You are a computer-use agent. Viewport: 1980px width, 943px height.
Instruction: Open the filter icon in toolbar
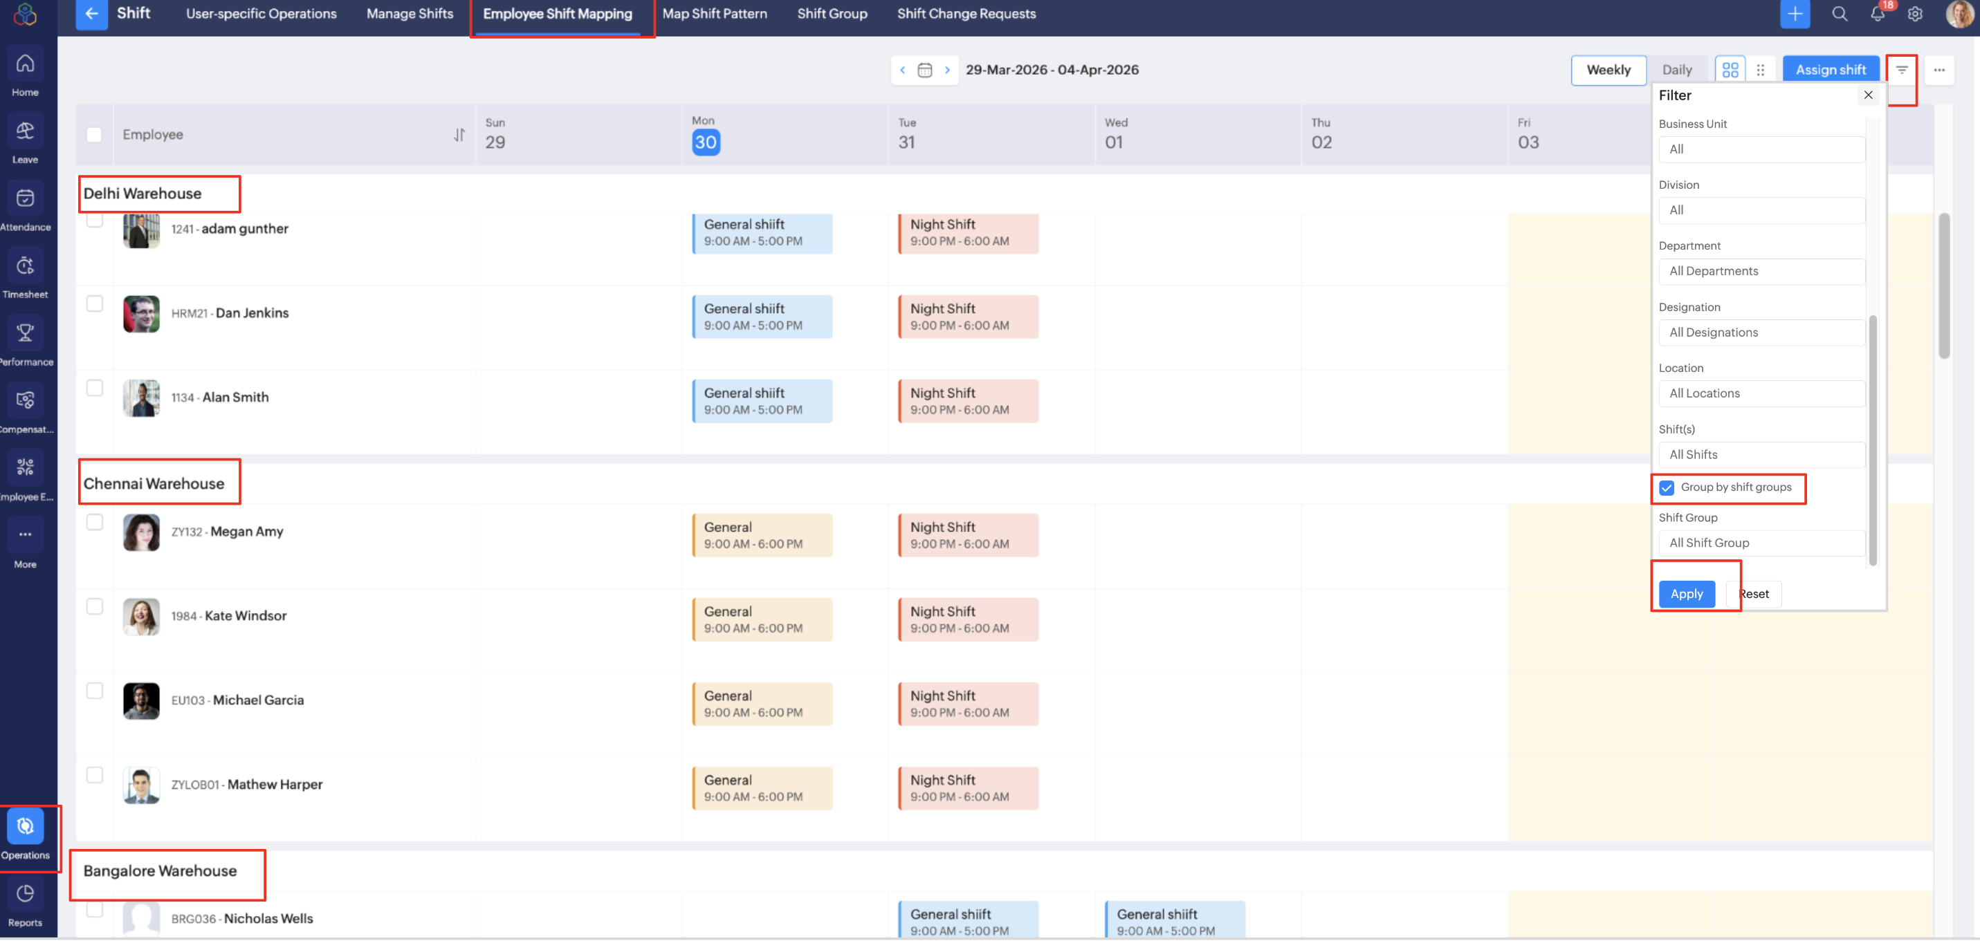click(x=1901, y=70)
